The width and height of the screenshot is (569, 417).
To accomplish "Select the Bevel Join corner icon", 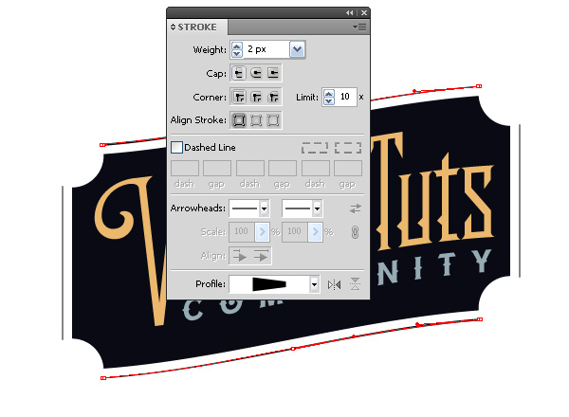I will [273, 97].
